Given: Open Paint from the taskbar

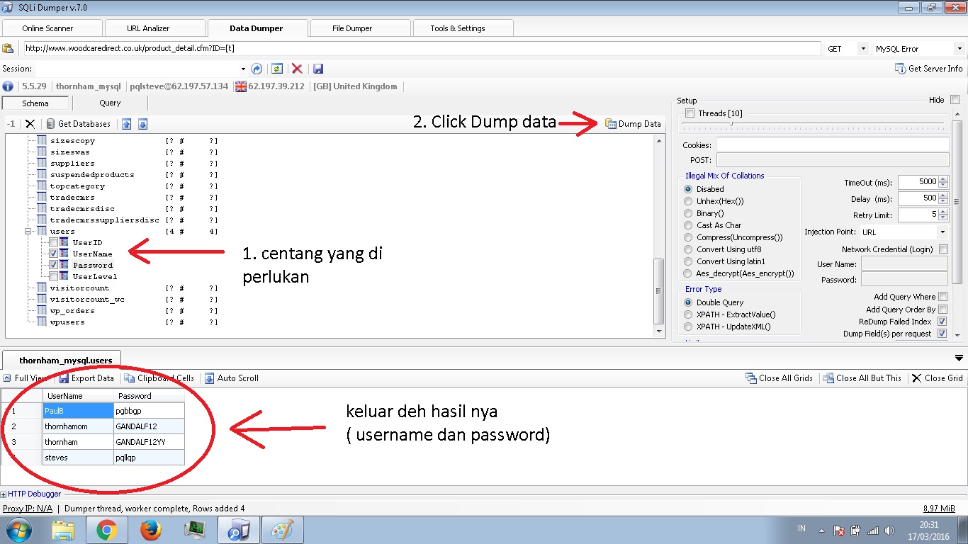Looking at the screenshot, I should click(283, 530).
